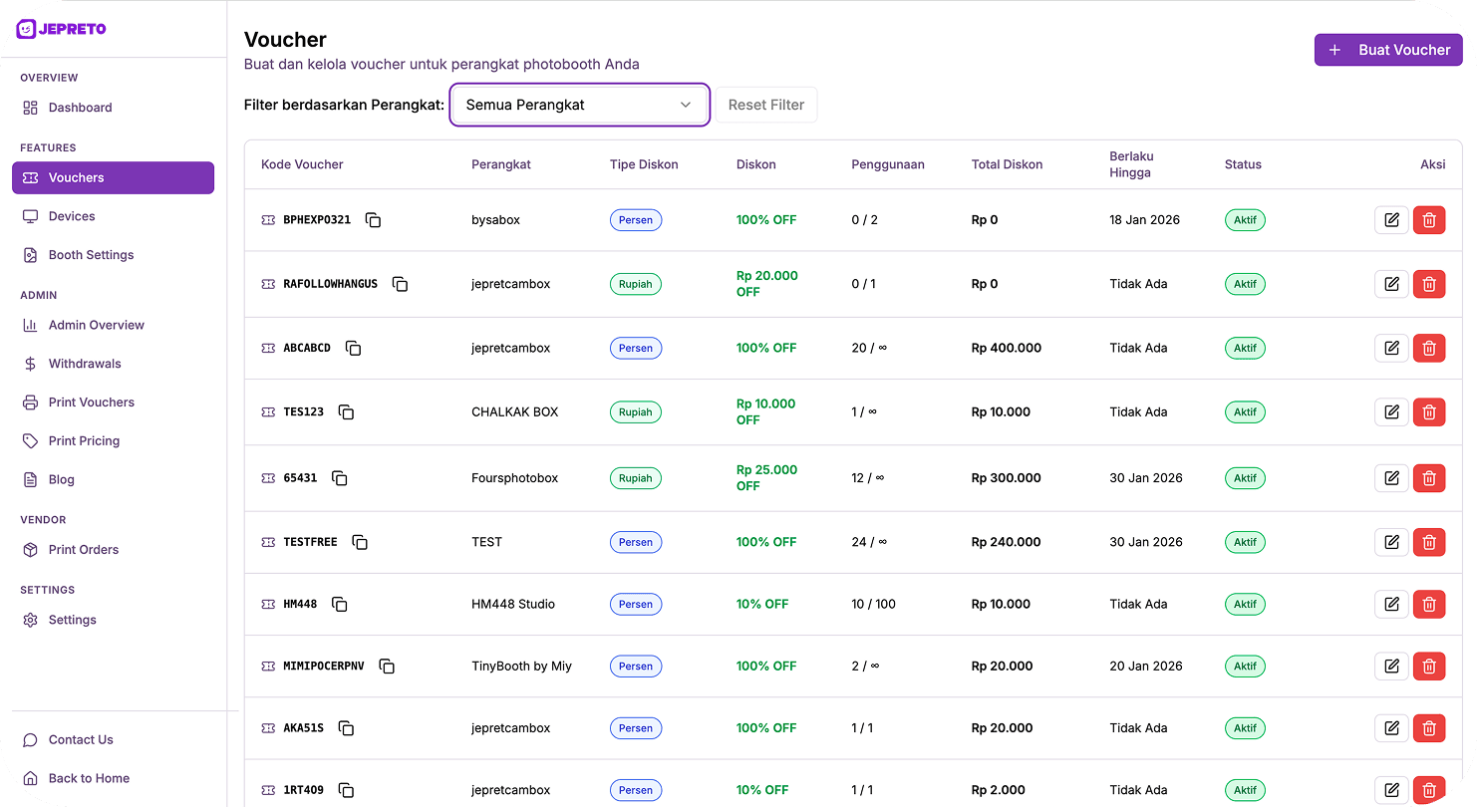The image size is (1477, 807).
Task: Open the Devices sidebar page
Action: coord(72,216)
